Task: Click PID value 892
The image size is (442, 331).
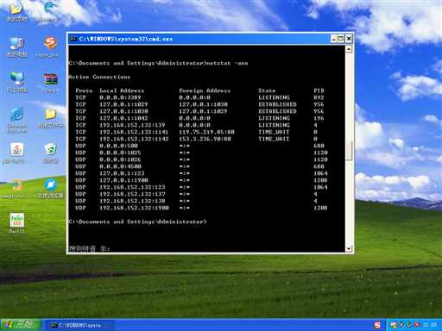Action: (319, 97)
